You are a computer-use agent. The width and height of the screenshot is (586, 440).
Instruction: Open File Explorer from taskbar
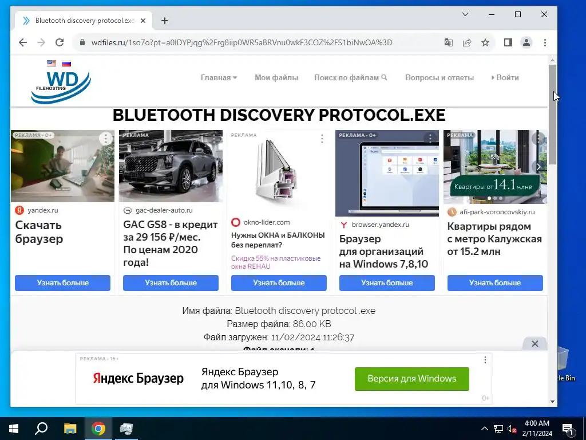click(x=70, y=429)
